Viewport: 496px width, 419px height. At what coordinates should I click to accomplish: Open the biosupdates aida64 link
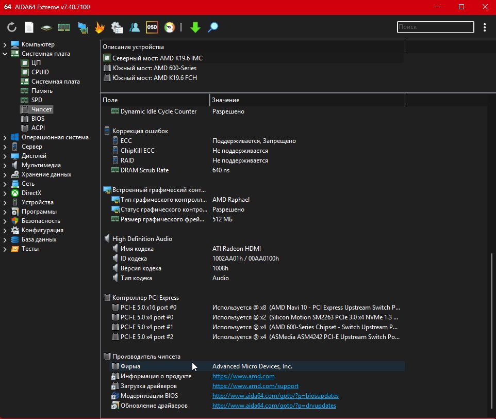coord(275,396)
